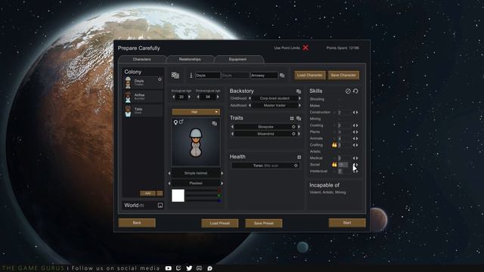Select Talia in Colony list
The width and height of the screenshot is (484, 272).
pos(143,111)
